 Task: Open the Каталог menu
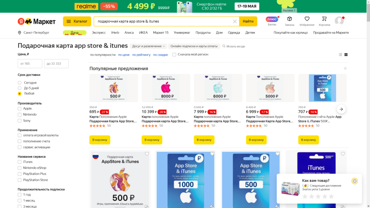coord(77,21)
